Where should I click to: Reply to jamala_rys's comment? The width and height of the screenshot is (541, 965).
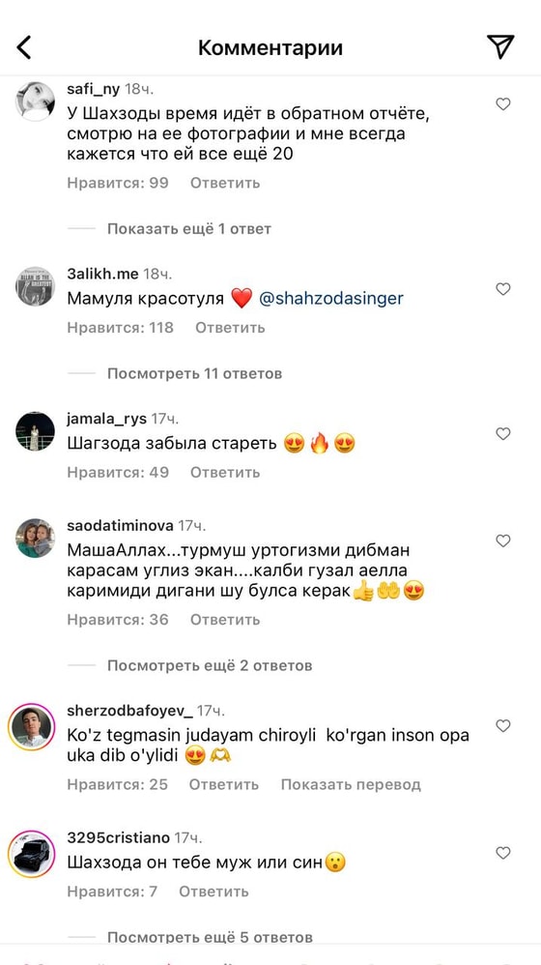click(225, 472)
